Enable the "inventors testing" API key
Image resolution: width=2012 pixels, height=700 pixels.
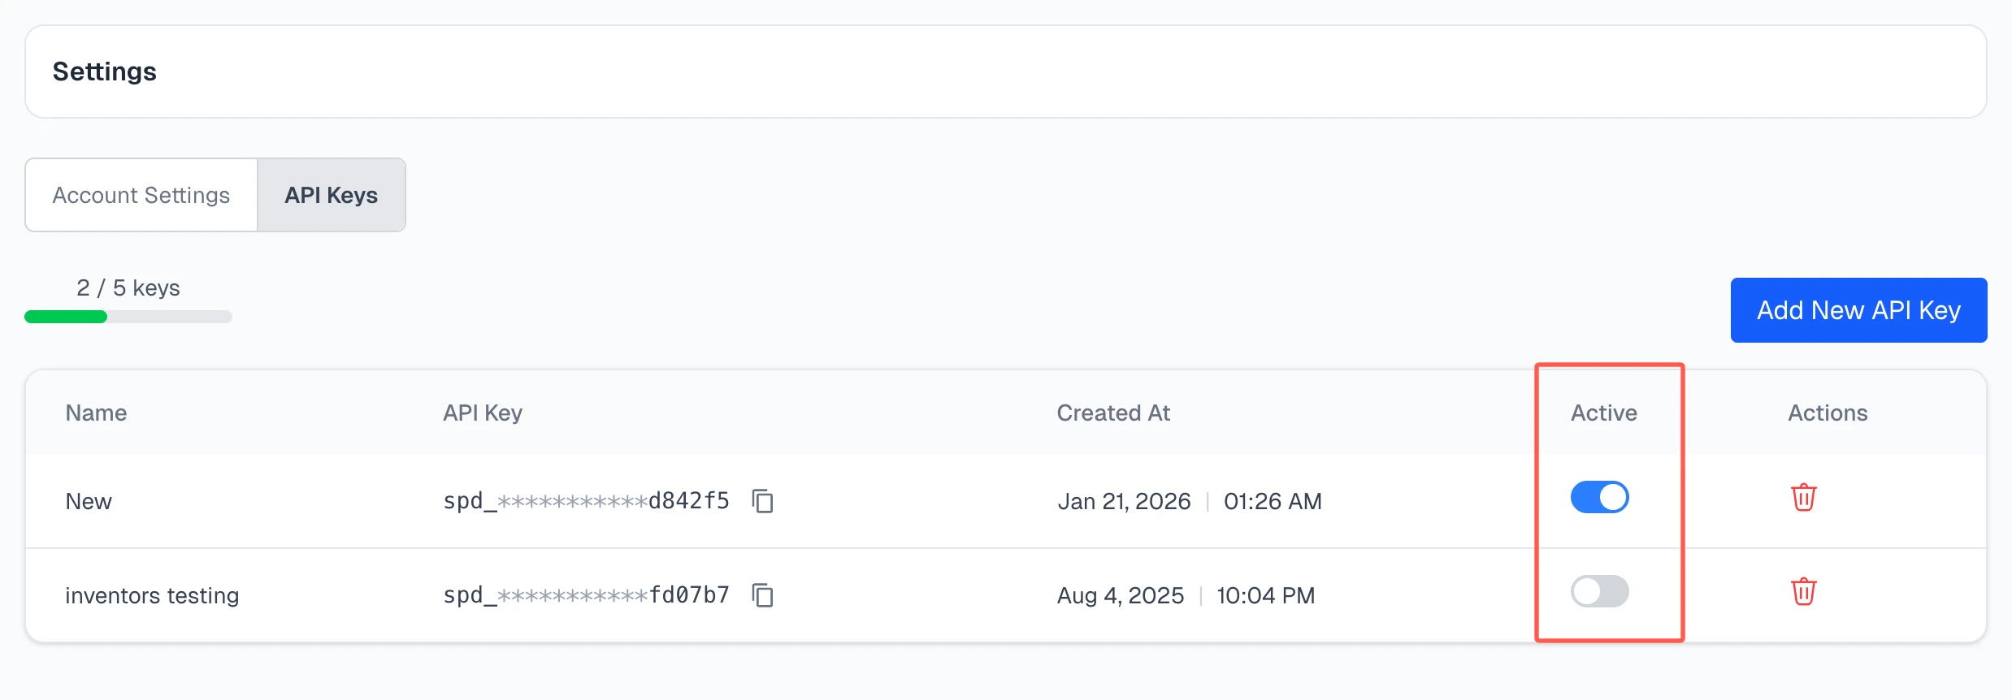(1599, 591)
